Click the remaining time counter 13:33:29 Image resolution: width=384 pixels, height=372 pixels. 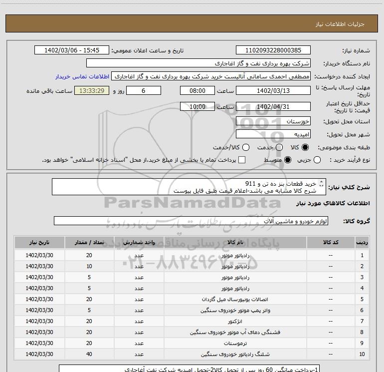click(x=92, y=90)
